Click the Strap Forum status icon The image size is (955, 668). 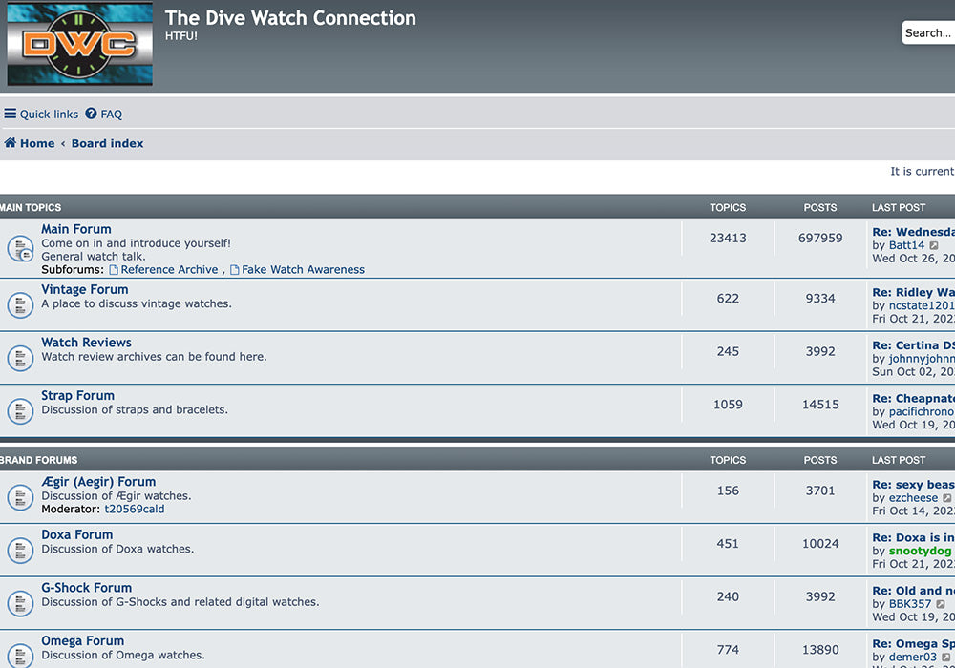point(20,411)
